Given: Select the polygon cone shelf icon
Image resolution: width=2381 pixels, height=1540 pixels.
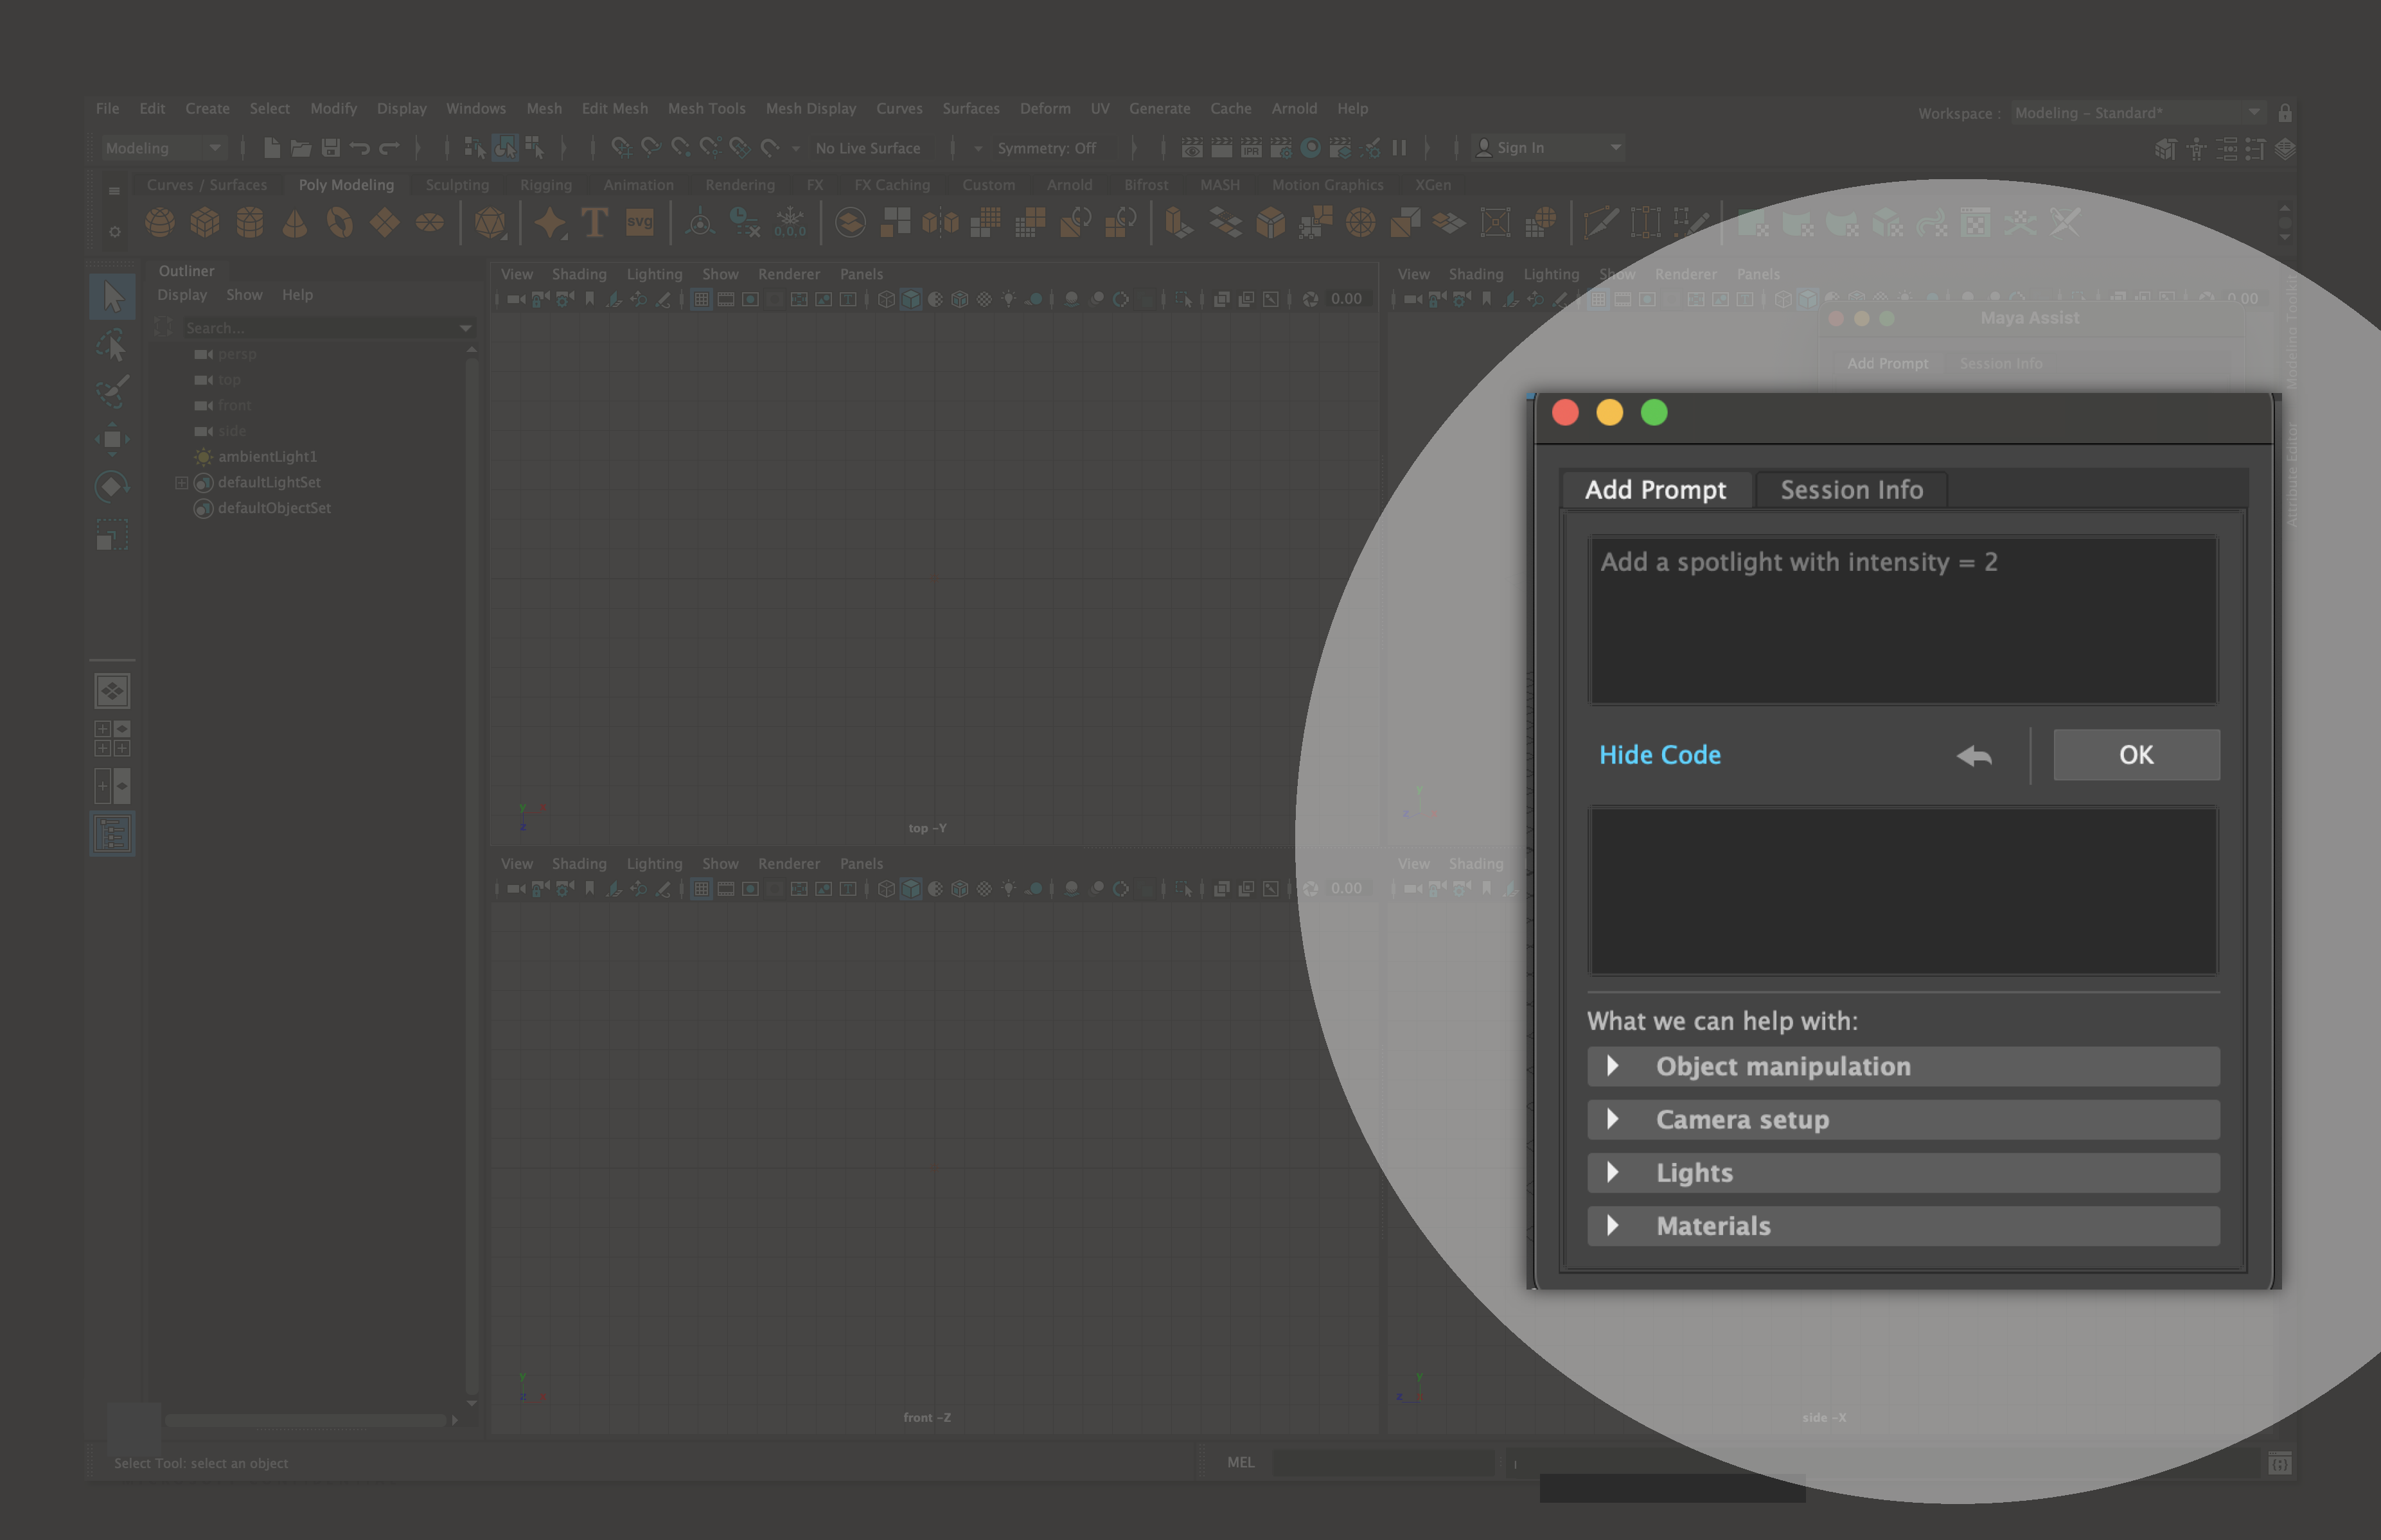Looking at the screenshot, I should [294, 222].
